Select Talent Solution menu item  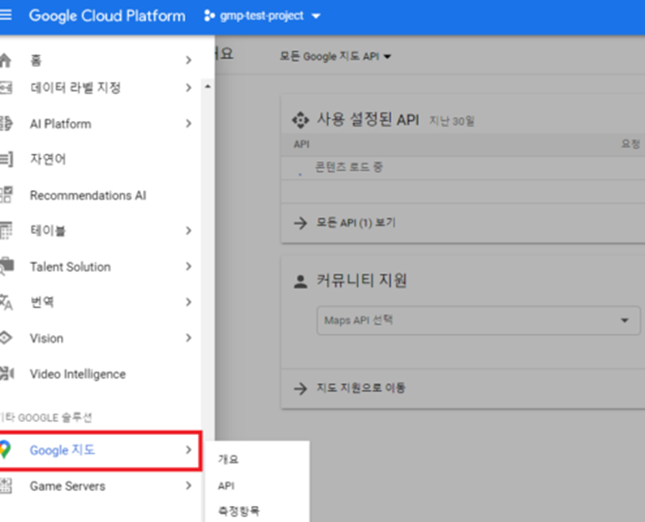pyautogui.click(x=70, y=266)
